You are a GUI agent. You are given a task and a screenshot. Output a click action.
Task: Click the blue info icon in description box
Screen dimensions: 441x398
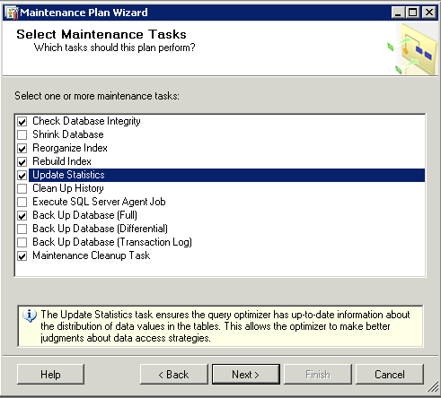(30, 316)
